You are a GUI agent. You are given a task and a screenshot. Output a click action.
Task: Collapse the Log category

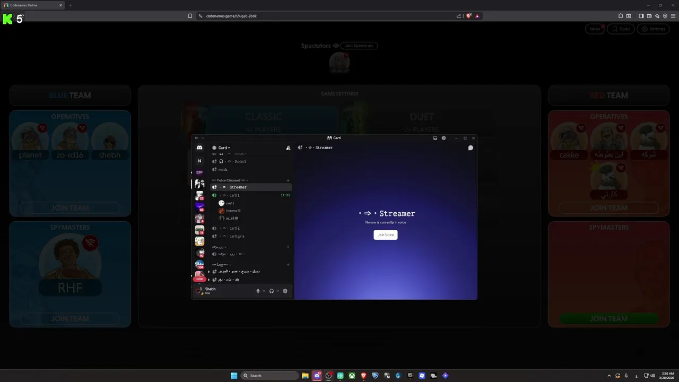point(222,265)
